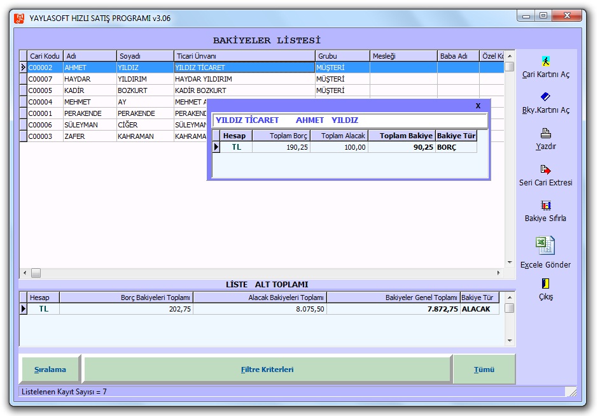The height and width of the screenshot is (416, 600).
Task: Click the 8.075,50 credit total value
Action: click(x=260, y=309)
